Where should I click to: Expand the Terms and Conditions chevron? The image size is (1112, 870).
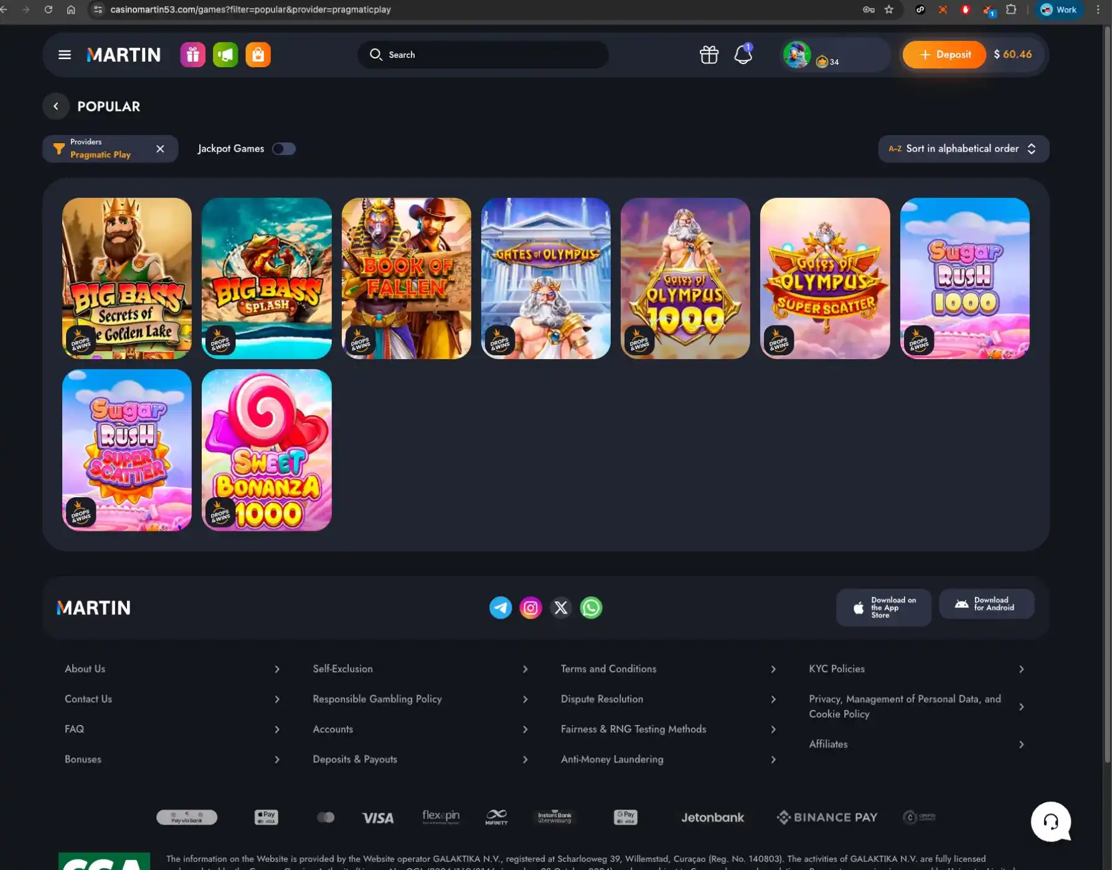click(773, 669)
